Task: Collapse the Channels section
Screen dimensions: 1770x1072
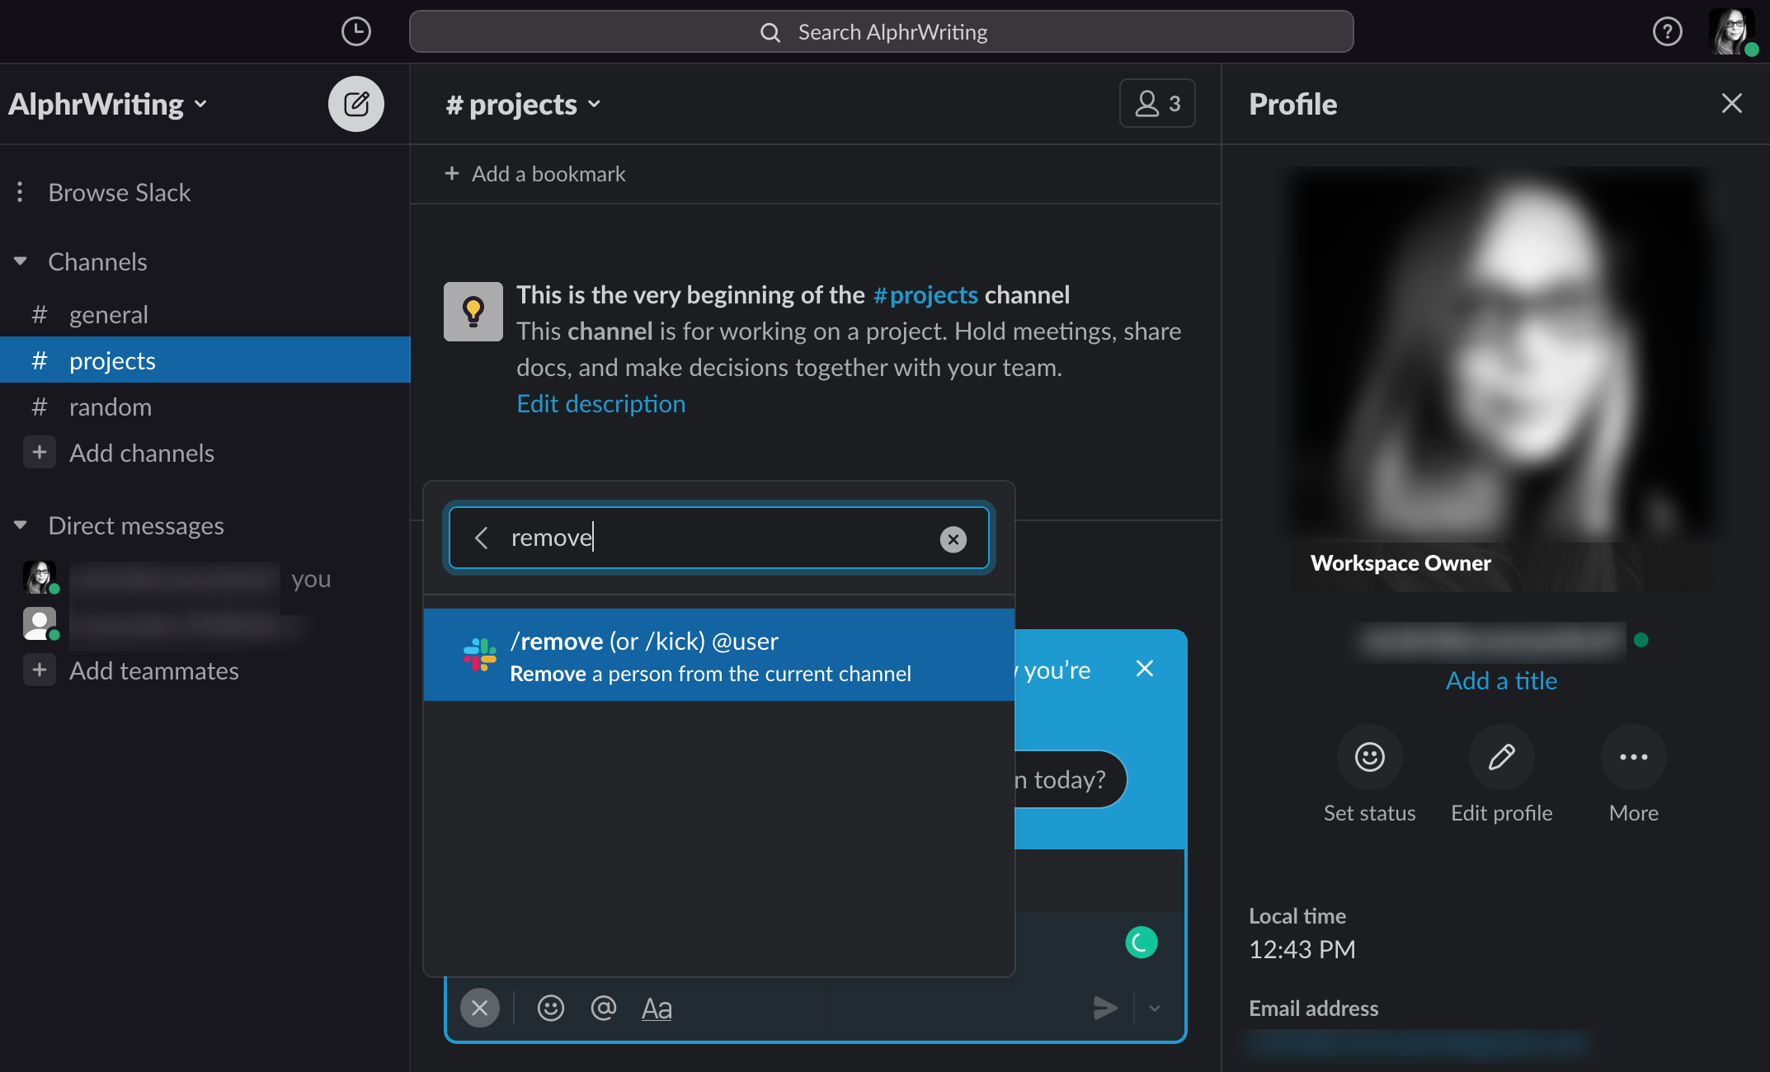Action: [21, 261]
